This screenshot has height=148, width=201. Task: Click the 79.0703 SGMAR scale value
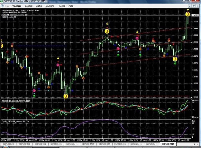(195, 101)
